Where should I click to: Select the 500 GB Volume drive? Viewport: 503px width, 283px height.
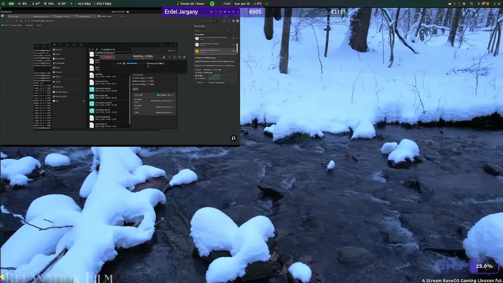tap(69, 92)
